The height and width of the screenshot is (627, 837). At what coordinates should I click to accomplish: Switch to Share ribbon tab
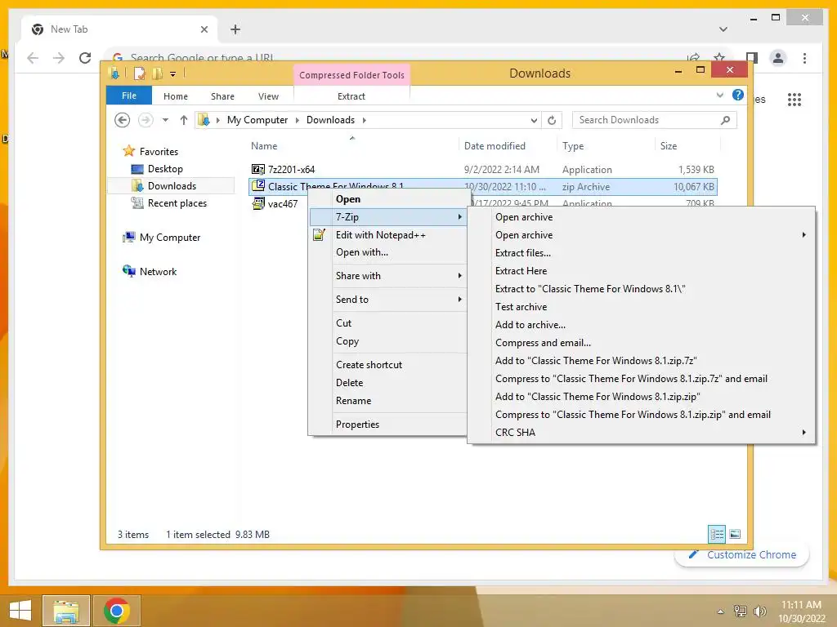[x=222, y=96]
